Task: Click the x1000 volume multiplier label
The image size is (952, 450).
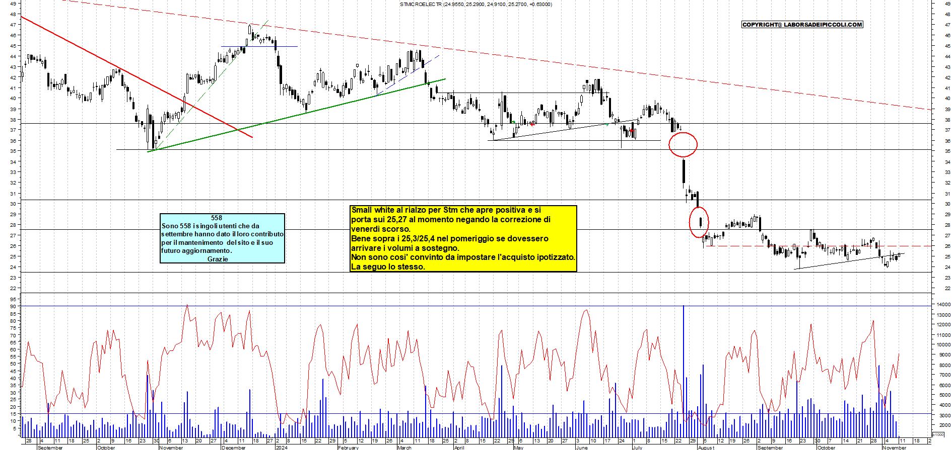Action: click(x=938, y=434)
